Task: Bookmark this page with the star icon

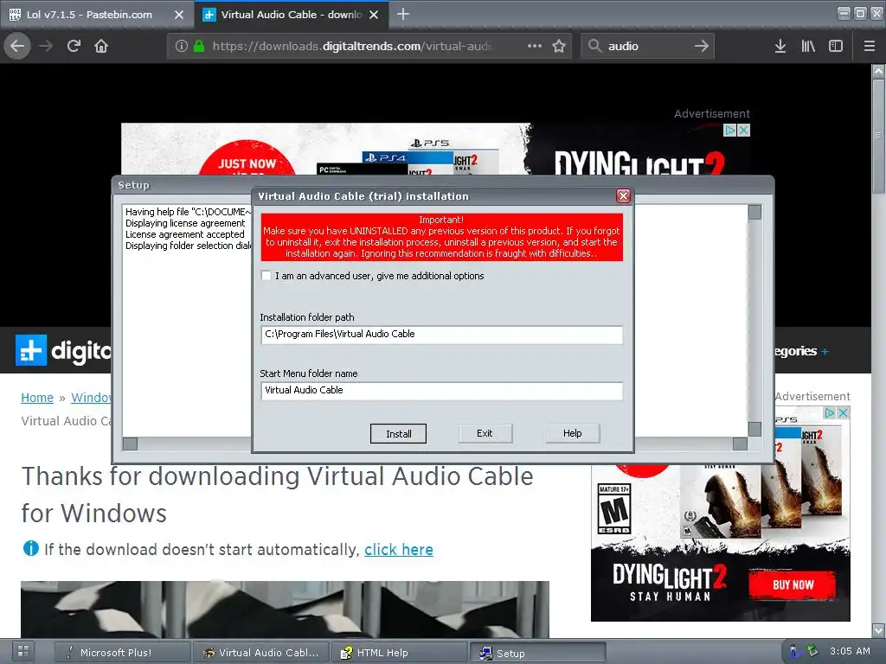Action: point(559,46)
